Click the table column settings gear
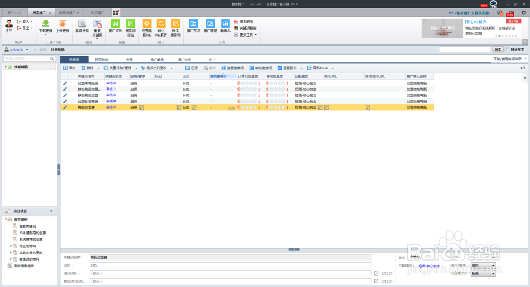 tap(525, 78)
